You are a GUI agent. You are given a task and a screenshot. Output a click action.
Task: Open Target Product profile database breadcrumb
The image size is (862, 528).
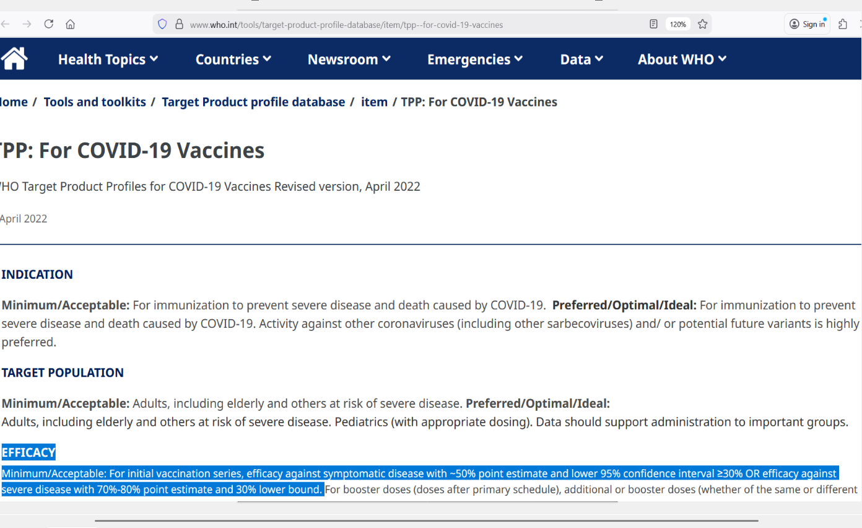pos(253,102)
